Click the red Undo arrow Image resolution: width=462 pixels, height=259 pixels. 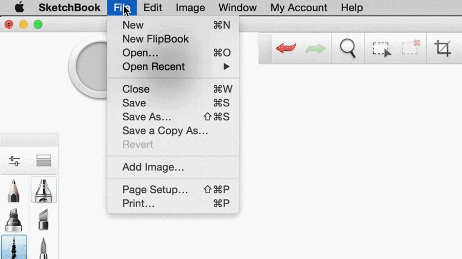(286, 49)
